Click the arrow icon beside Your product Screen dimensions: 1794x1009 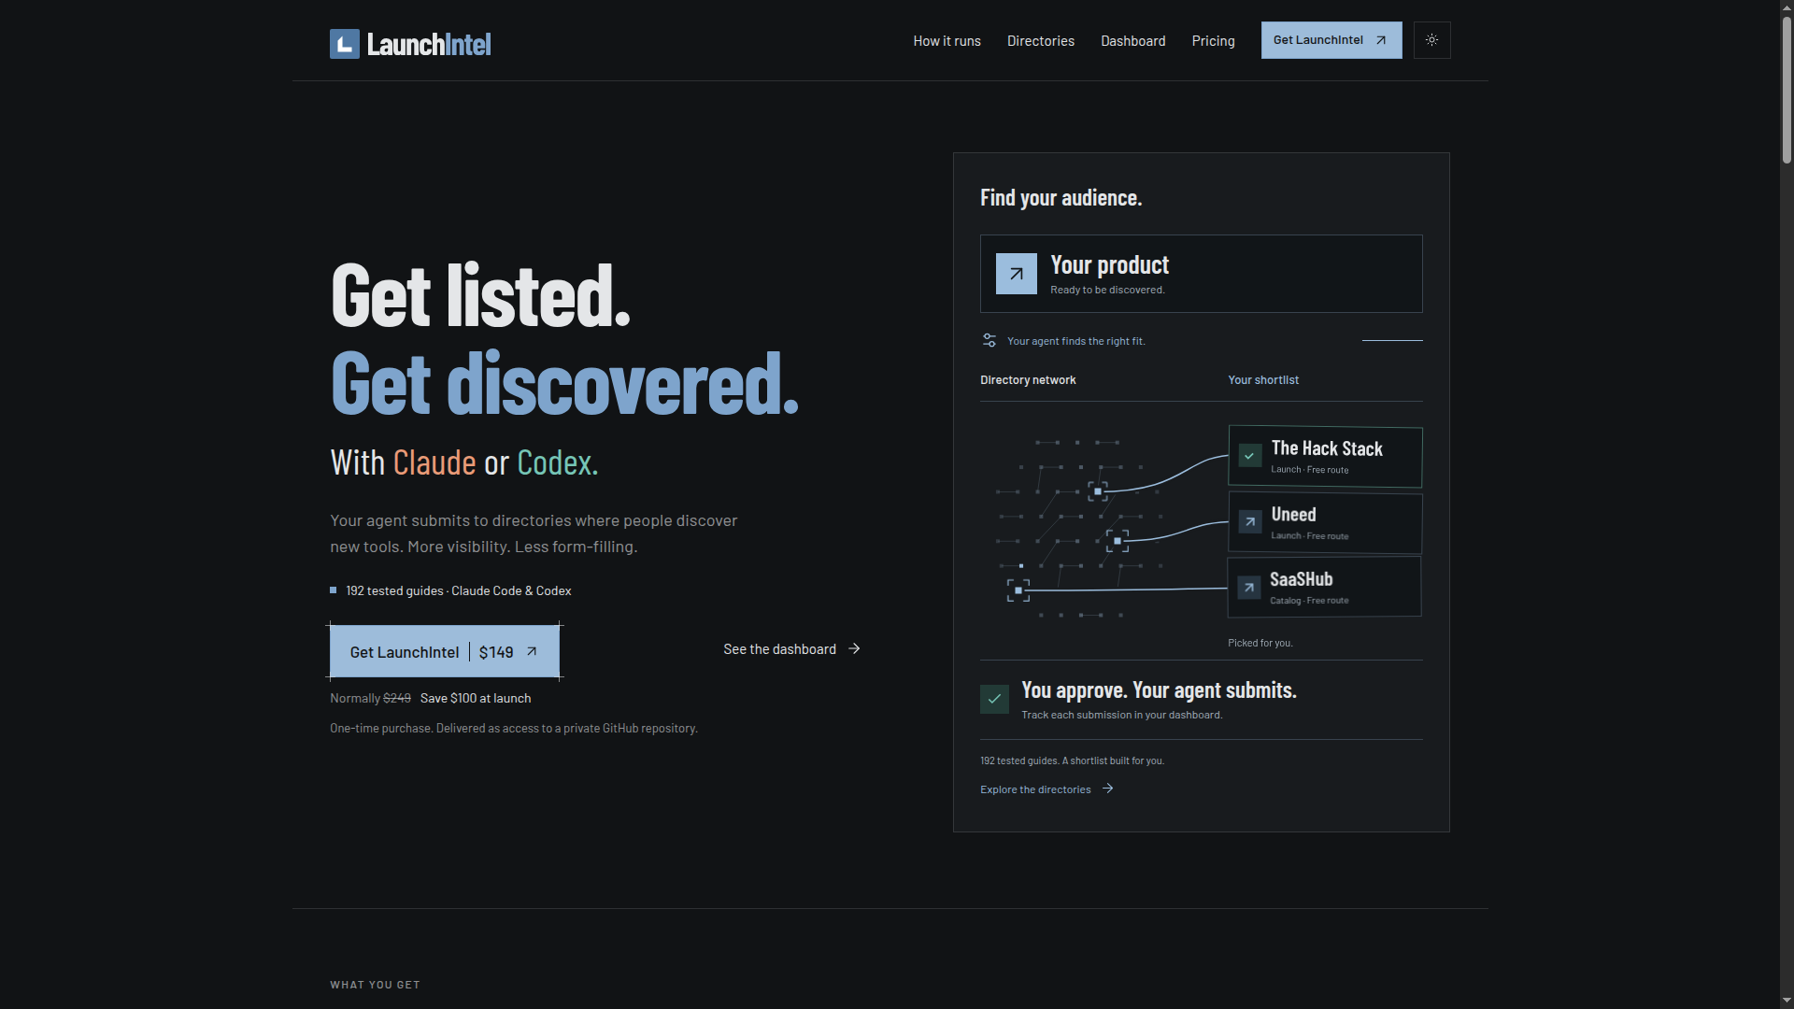(1017, 274)
